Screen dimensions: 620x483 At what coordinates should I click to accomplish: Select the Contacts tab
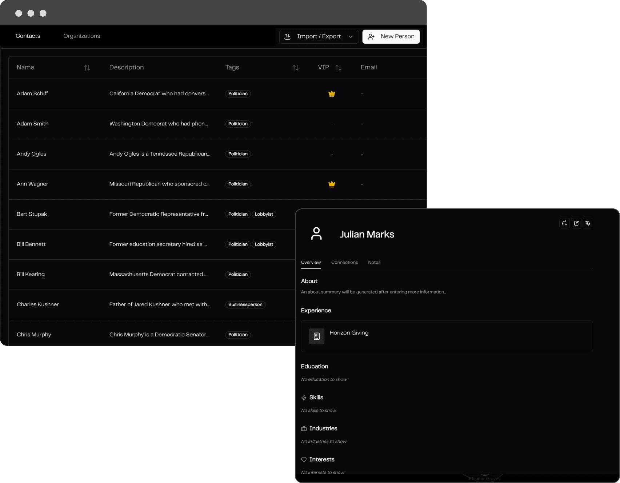click(x=28, y=36)
